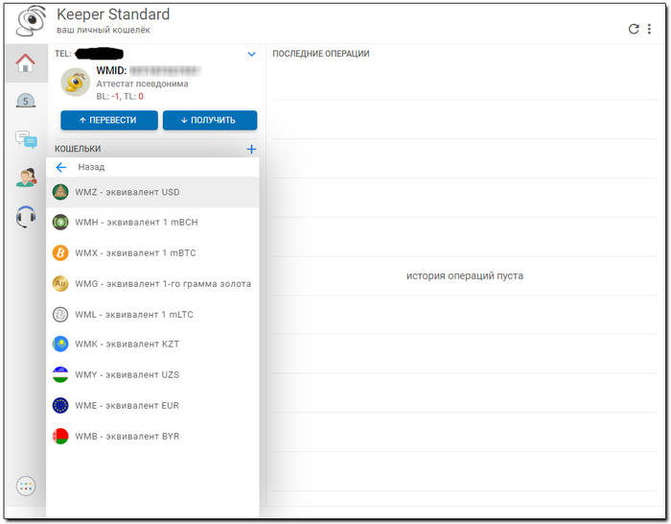Select the WMZ wallet, equivalent to USD

click(152, 192)
